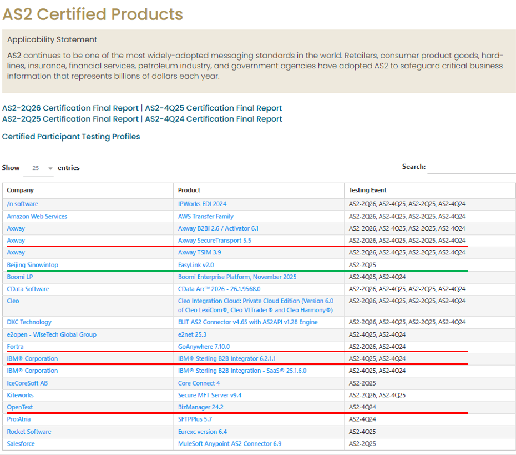Select the AS2-4Q25 testing event for Eurexc
This screenshot has width=516, height=455.
tap(362, 432)
